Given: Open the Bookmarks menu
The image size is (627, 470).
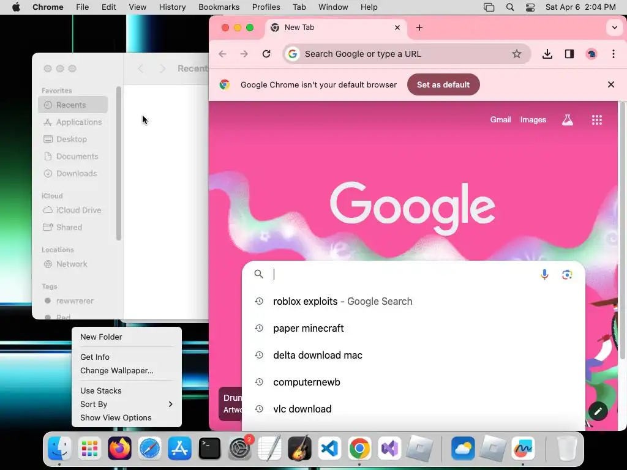Looking at the screenshot, I should click(219, 7).
